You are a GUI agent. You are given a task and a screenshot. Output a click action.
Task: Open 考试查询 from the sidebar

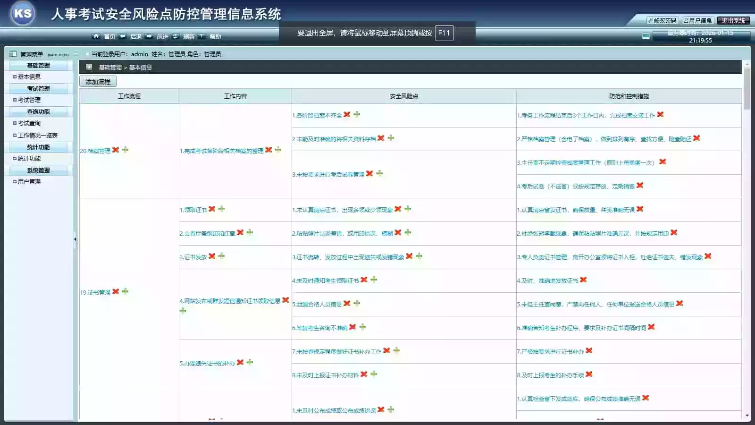(x=29, y=123)
